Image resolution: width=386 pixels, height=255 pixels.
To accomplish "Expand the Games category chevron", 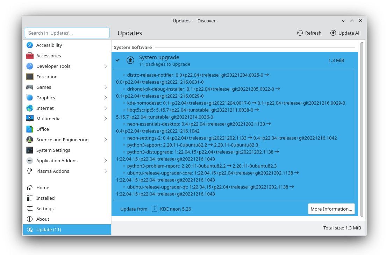I will tap(106, 87).
